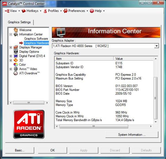
Task: Click the Information Center chip icon
Action: pyautogui.click(x=16, y=34)
